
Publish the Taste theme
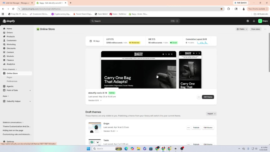[x=196, y=144]
